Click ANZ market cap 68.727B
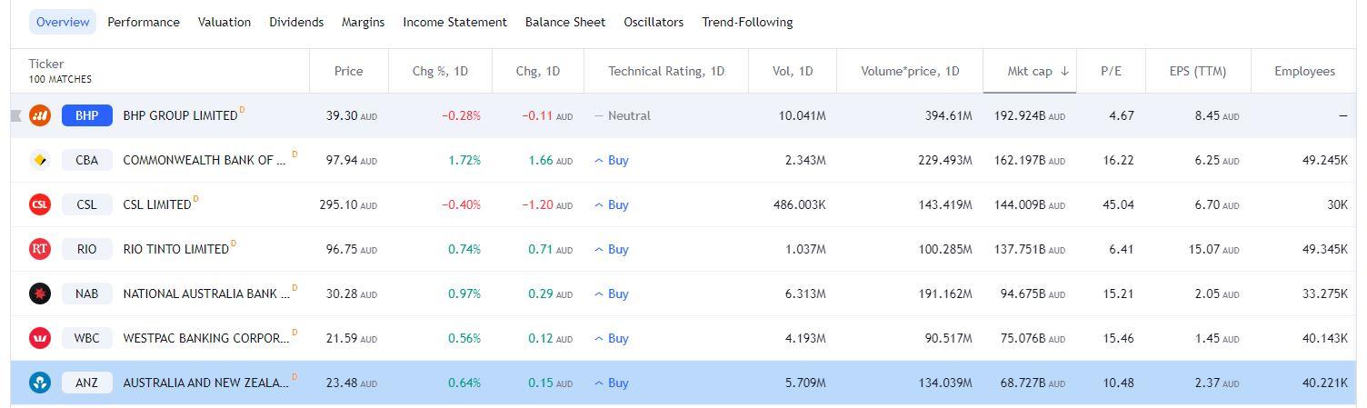This screenshot has width=1367, height=408. pyautogui.click(x=1033, y=383)
